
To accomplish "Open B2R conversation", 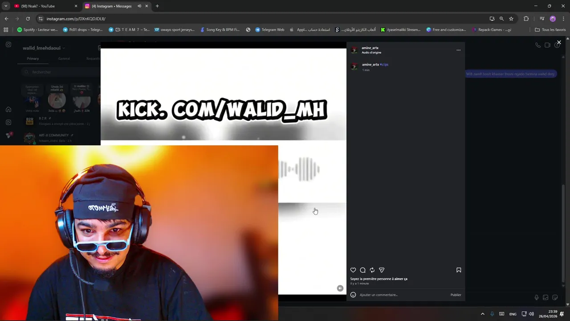I will click(60, 121).
